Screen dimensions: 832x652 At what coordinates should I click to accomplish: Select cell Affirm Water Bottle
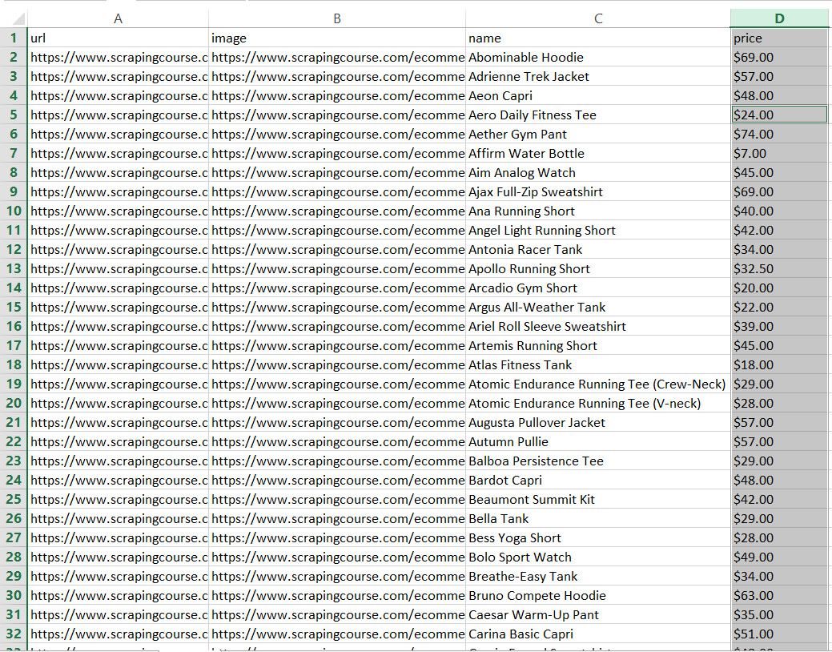[598, 153]
